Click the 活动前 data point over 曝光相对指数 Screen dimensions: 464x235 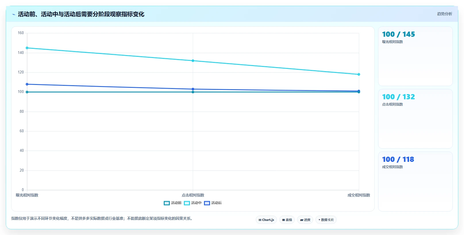pos(27,92)
